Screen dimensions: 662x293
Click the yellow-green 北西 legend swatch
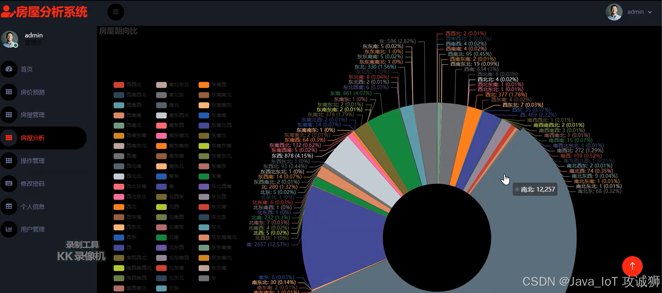pyautogui.click(x=161, y=207)
